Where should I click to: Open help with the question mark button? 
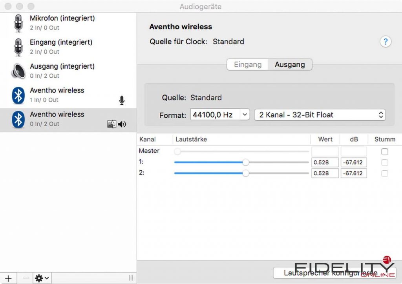386,42
